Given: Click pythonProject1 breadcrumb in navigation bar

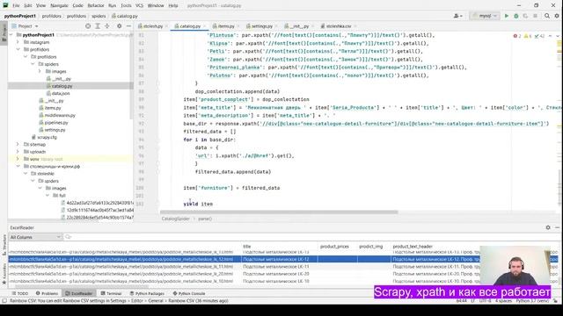Looking at the screenshot, I should pyautogui.click(x=19, y=16).
